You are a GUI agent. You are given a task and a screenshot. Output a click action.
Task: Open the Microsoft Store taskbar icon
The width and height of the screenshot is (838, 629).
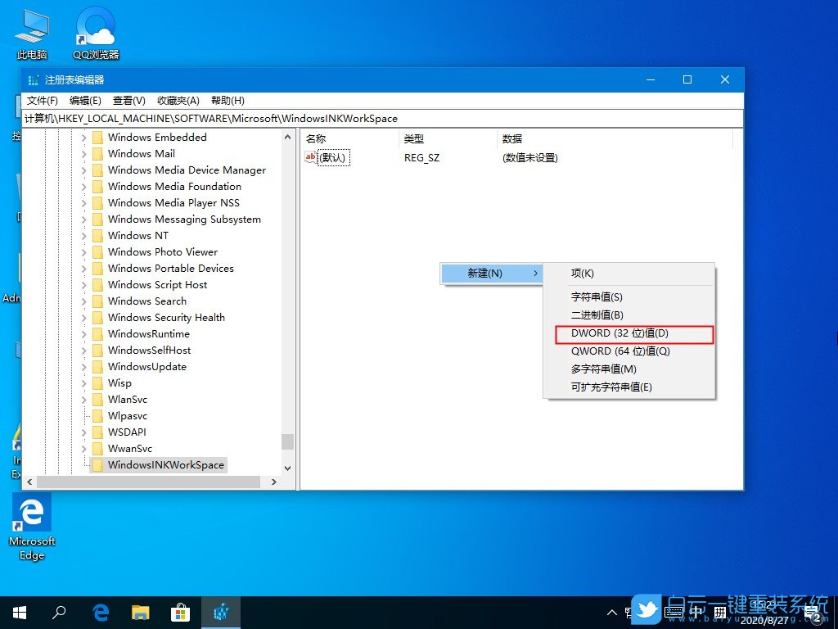click(x=180, y=612)
